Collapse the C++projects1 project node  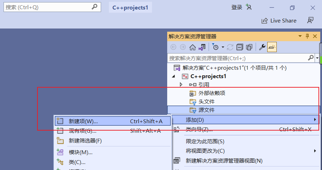click(x=174, y=76)
